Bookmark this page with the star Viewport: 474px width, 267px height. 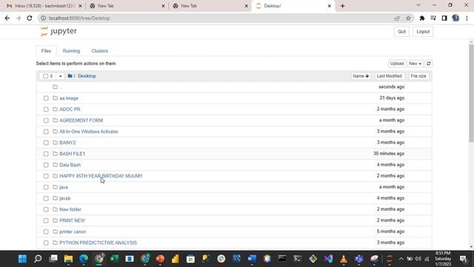tap(408, 18)
